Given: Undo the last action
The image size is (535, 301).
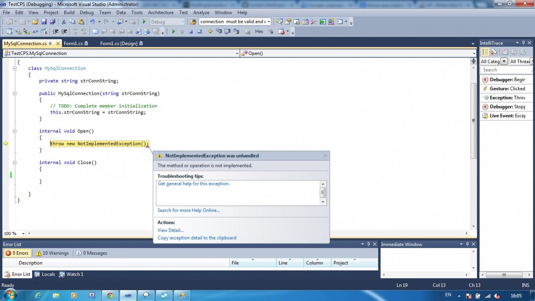Looking at the screenshot, I should 92,22.
